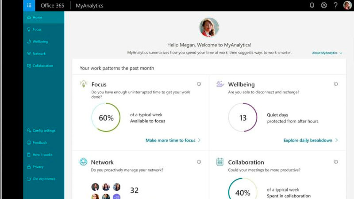Click the Wellbeing card info icon
Image resolution: width=354 pixels, height=199 pixels.
point(336,84)
